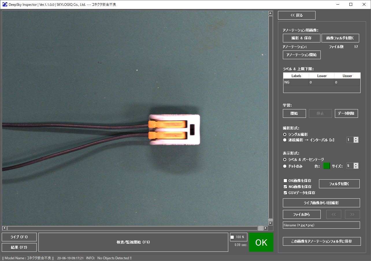This screenshot has height=261, width=371.
Task: Click the Lower value cell for NG
Action: click(322, 82)
